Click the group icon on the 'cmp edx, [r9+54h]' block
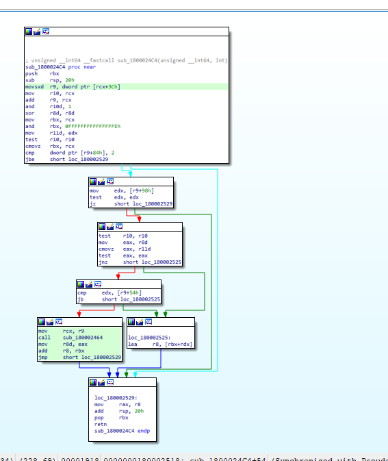Viewport: 388px width, 461px height. pyautogui.click(x=98, y=284)
